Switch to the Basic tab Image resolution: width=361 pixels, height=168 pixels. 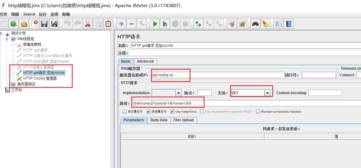click(126, 61)
